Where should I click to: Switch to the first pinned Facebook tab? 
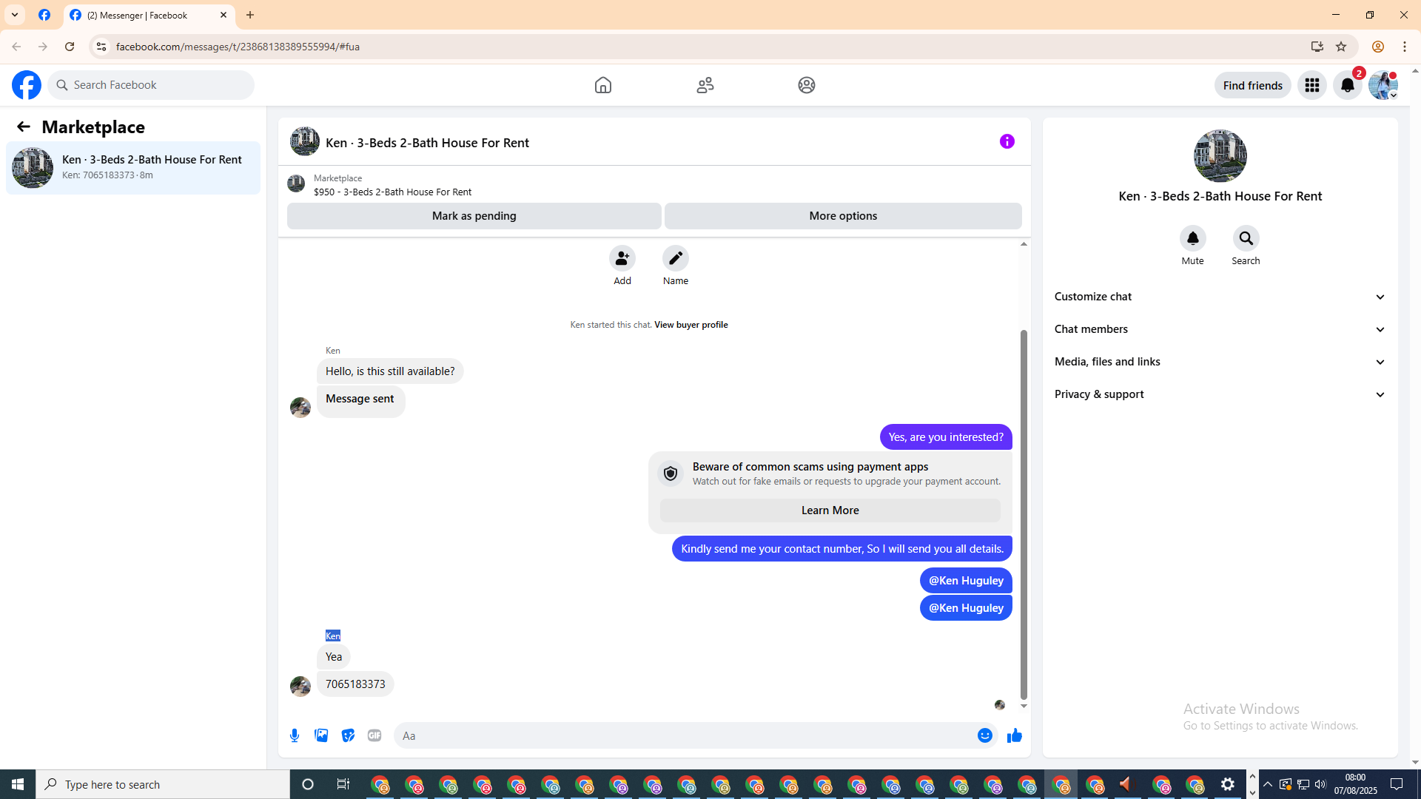click(44, 15)
